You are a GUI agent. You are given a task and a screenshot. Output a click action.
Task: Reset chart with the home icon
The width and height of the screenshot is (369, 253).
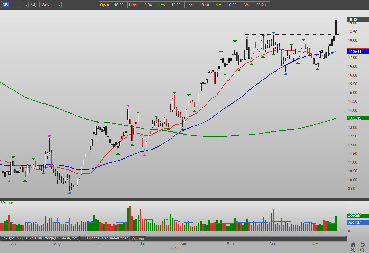[353, 245]
